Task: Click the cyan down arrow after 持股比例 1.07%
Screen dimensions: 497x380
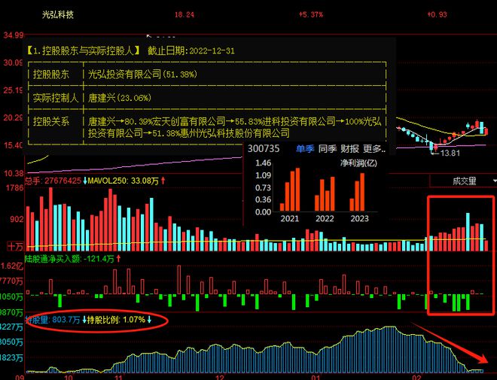Action: click(149, 320)
